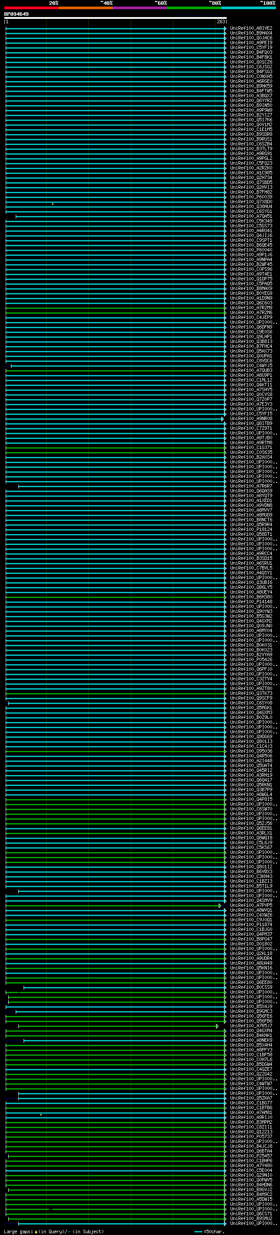The height and width of the screenshot is (1235, 280).
Task: Select the query title BP094649
Action: coord(16,14)
